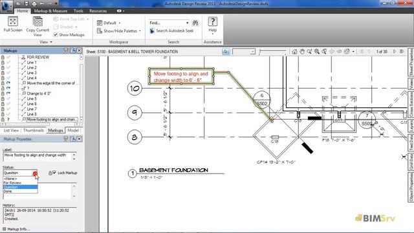This screenshot has height=233, width=414.
Task: Switch to the Model tab
Action: (73, 130)
